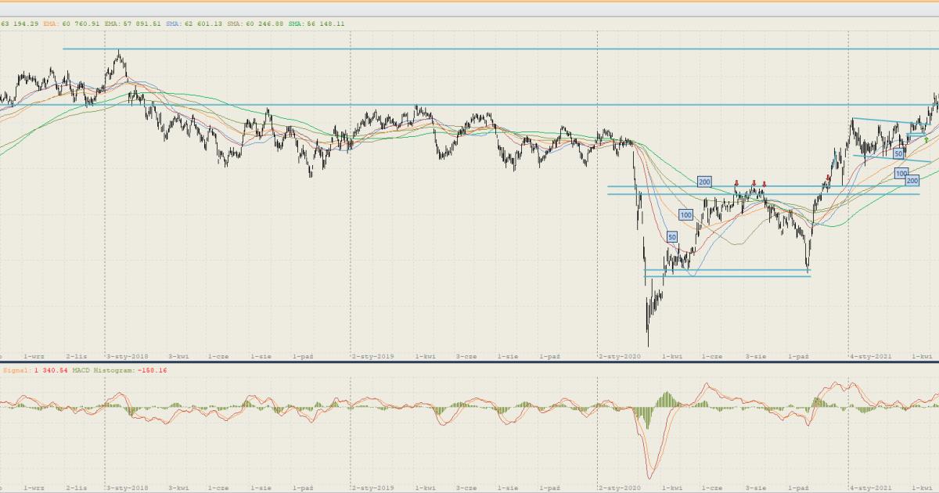Select the middle of the three red arrows
Viewport: 939px width, 493px height.
[754, 184]
